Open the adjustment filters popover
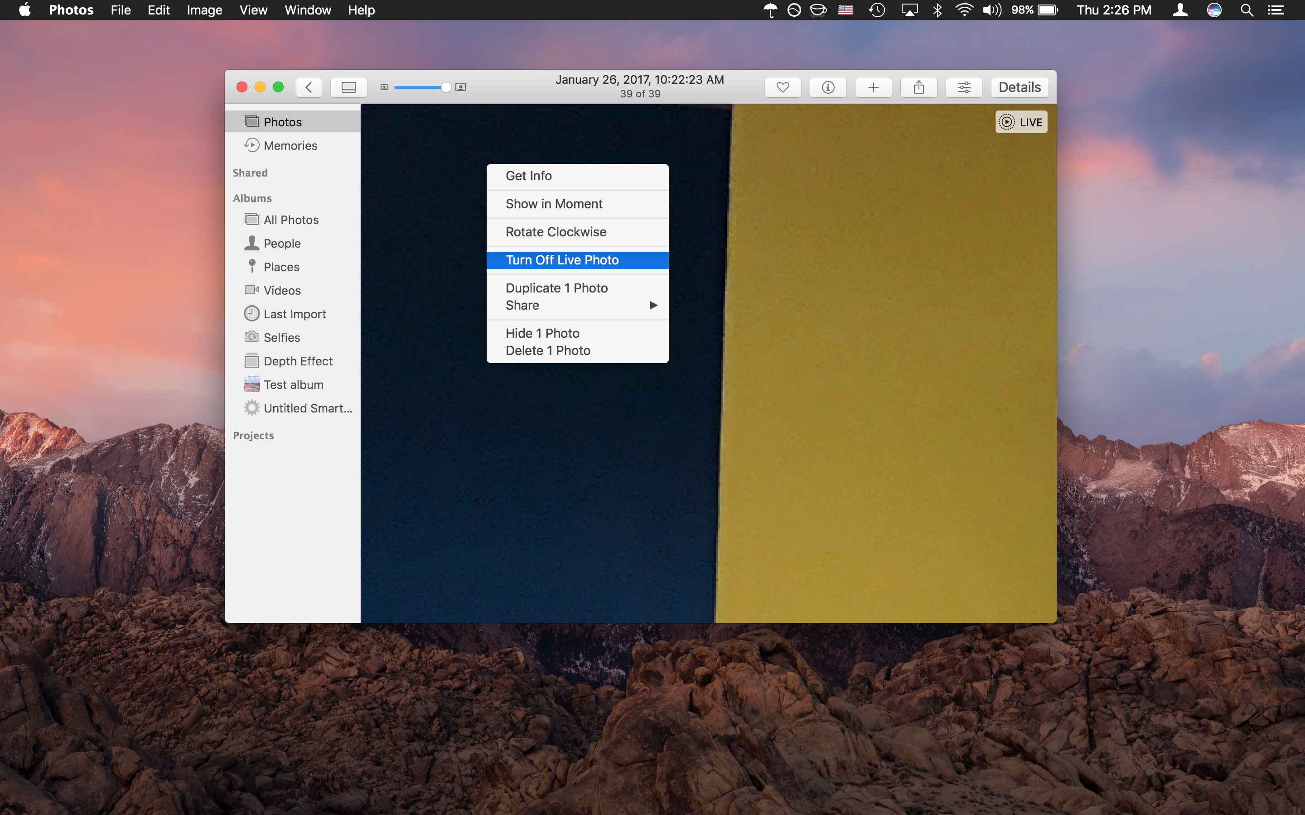 click(964, 87)
